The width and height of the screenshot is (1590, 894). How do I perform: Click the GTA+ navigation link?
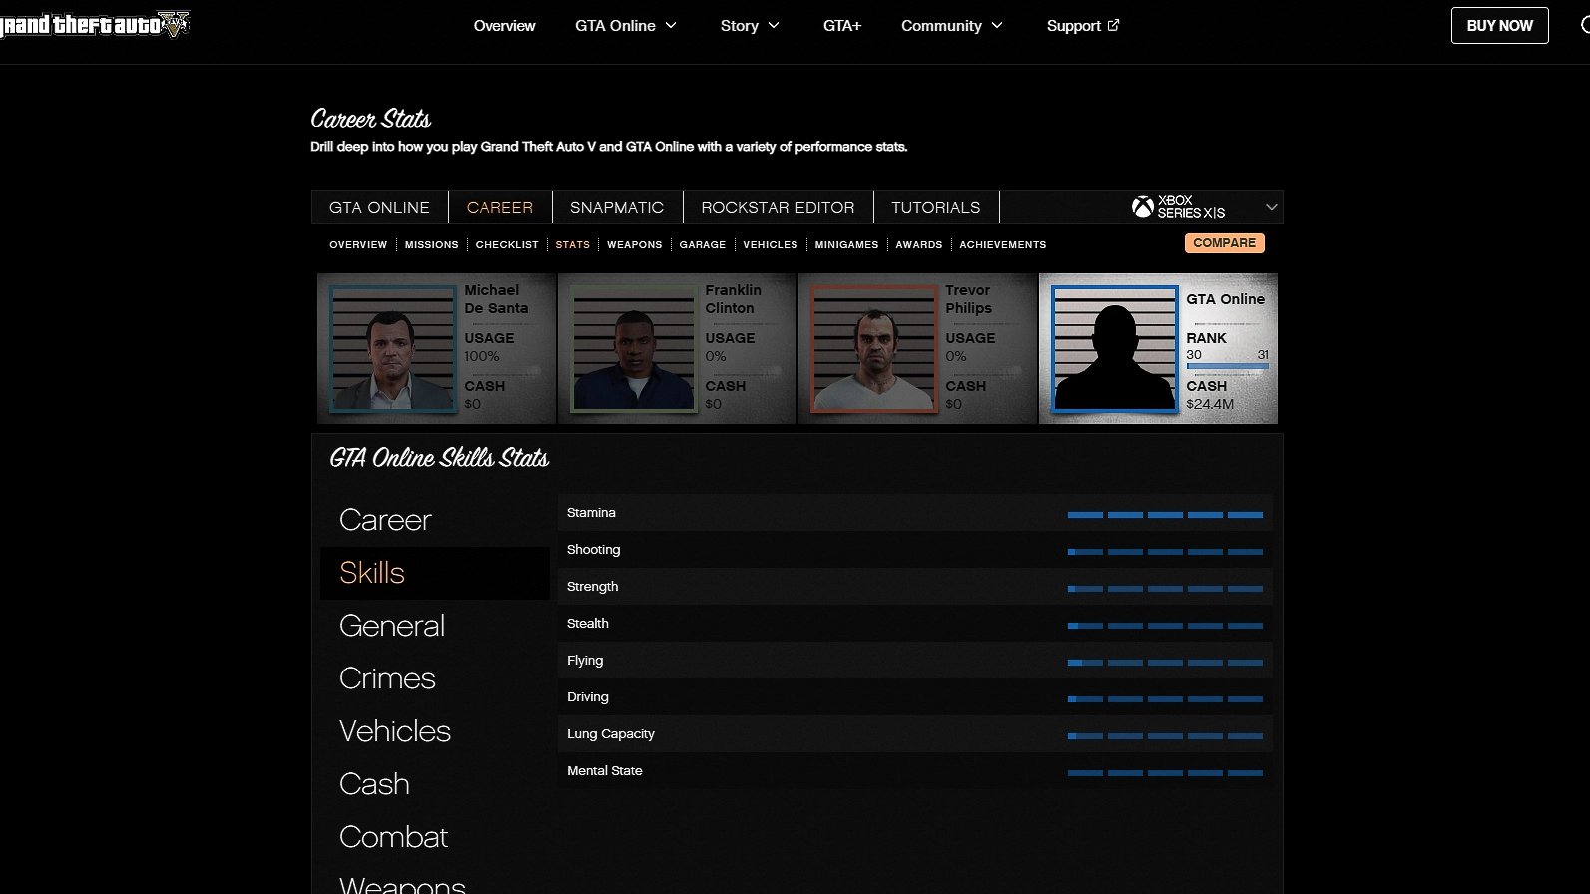pyautogui.click(x=841, y=26)
